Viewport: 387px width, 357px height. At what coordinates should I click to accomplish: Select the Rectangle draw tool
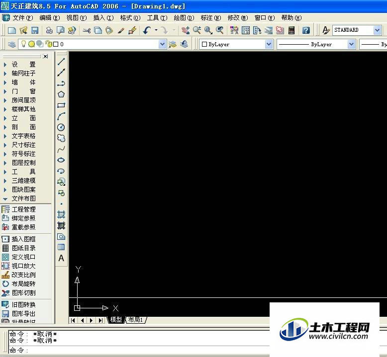[x=61, y=105]
